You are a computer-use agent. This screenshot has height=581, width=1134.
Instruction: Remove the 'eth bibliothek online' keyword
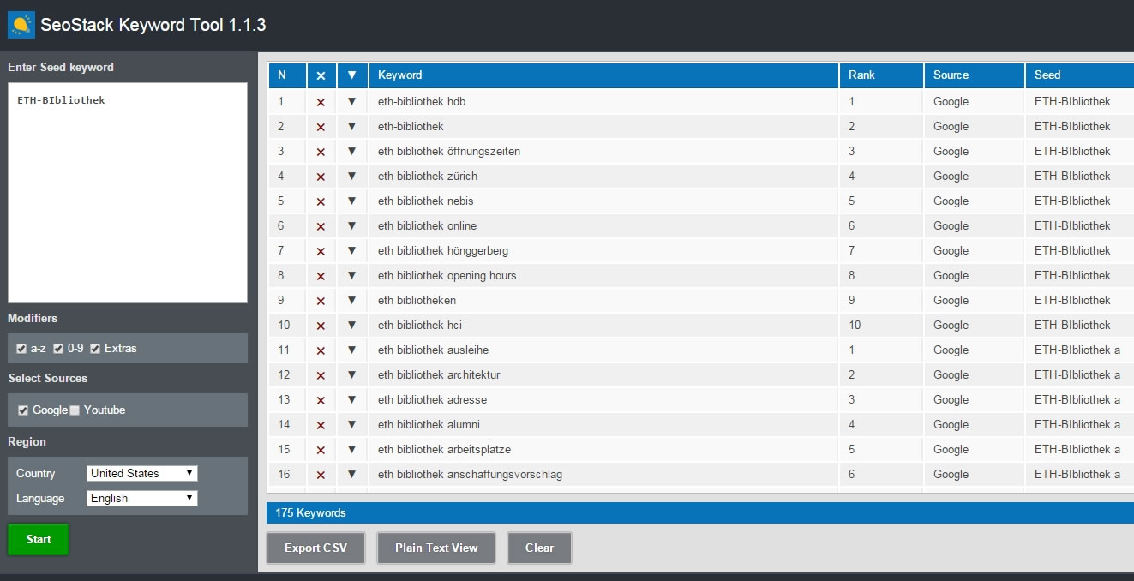coord(321,226)
